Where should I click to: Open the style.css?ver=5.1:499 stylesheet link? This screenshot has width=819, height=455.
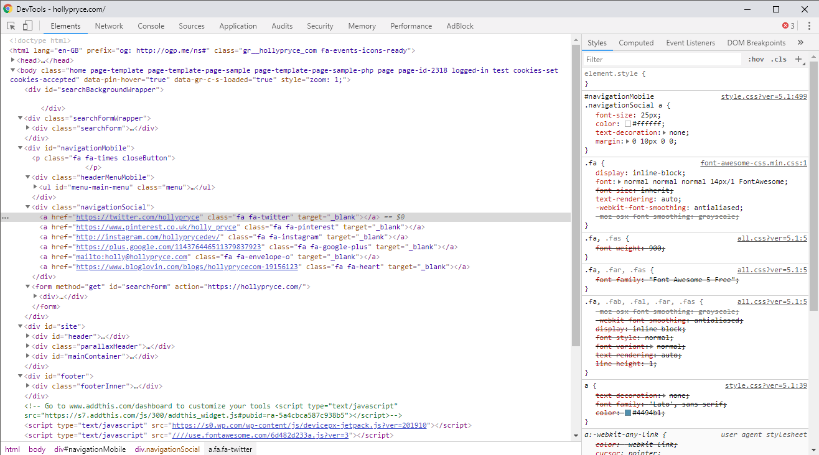click(764, 95)
